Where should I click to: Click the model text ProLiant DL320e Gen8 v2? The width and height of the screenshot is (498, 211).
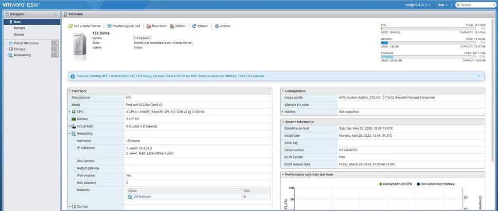point(144,105)
